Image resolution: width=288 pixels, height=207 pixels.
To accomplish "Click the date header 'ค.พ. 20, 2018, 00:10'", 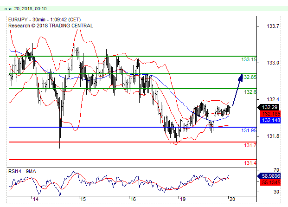I will [x=26, y=9].
